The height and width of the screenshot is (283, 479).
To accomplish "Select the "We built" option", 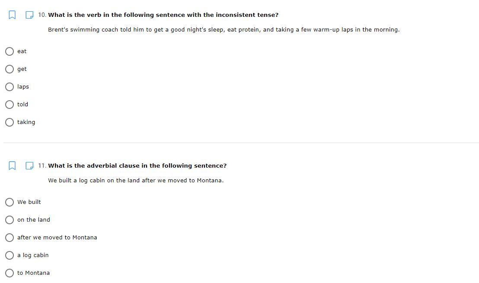I will click(10, 202).
